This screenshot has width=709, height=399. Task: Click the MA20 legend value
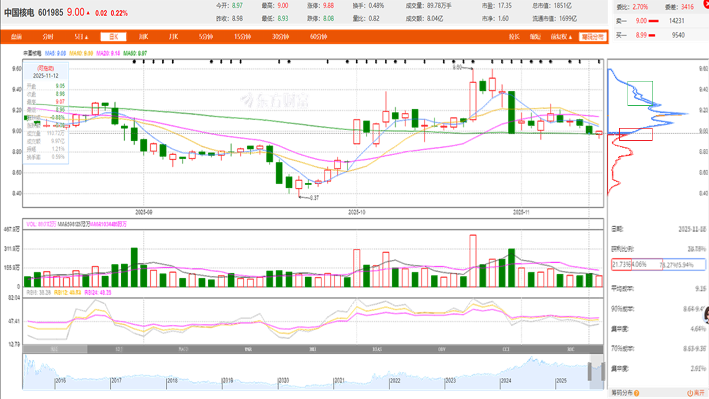[108, 53]
